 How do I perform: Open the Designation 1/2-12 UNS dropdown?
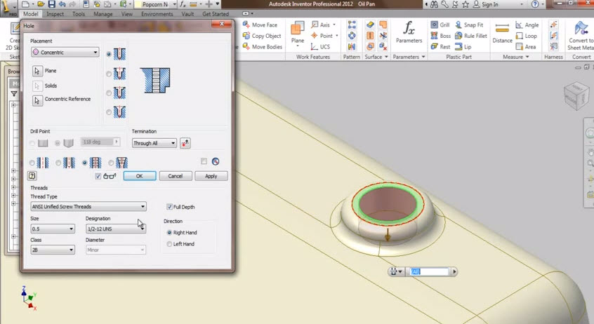tap(116, 229)
